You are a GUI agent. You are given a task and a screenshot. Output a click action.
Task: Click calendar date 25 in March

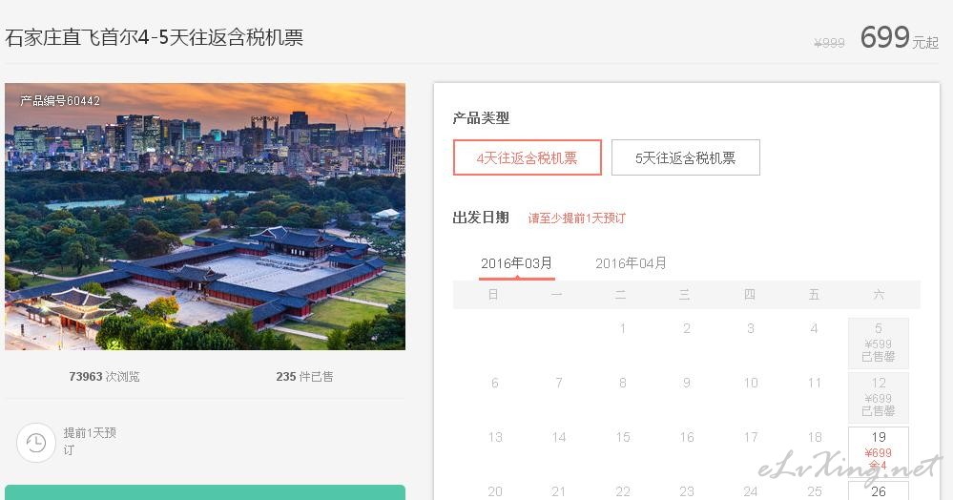tap(815, 491)
